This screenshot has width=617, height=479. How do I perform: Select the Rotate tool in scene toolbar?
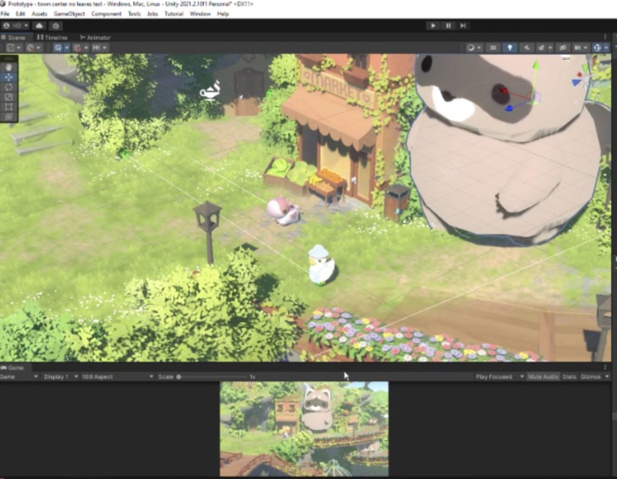point(9,87)
